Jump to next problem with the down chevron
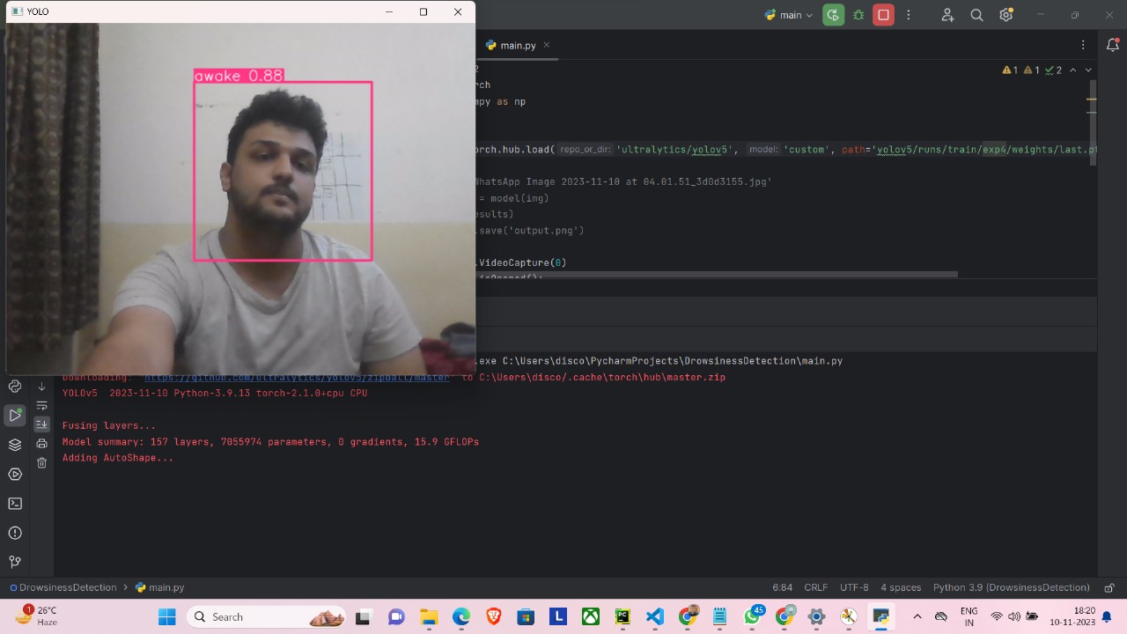The image size is (1127, 634). (x=1088, y=70)
